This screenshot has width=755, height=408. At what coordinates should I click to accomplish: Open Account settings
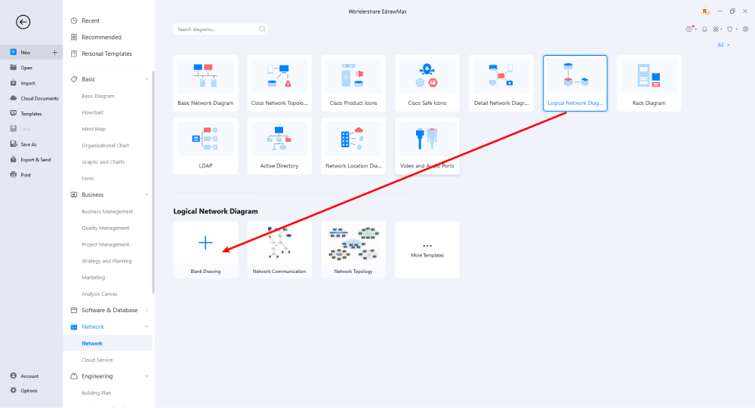[31, 376]
